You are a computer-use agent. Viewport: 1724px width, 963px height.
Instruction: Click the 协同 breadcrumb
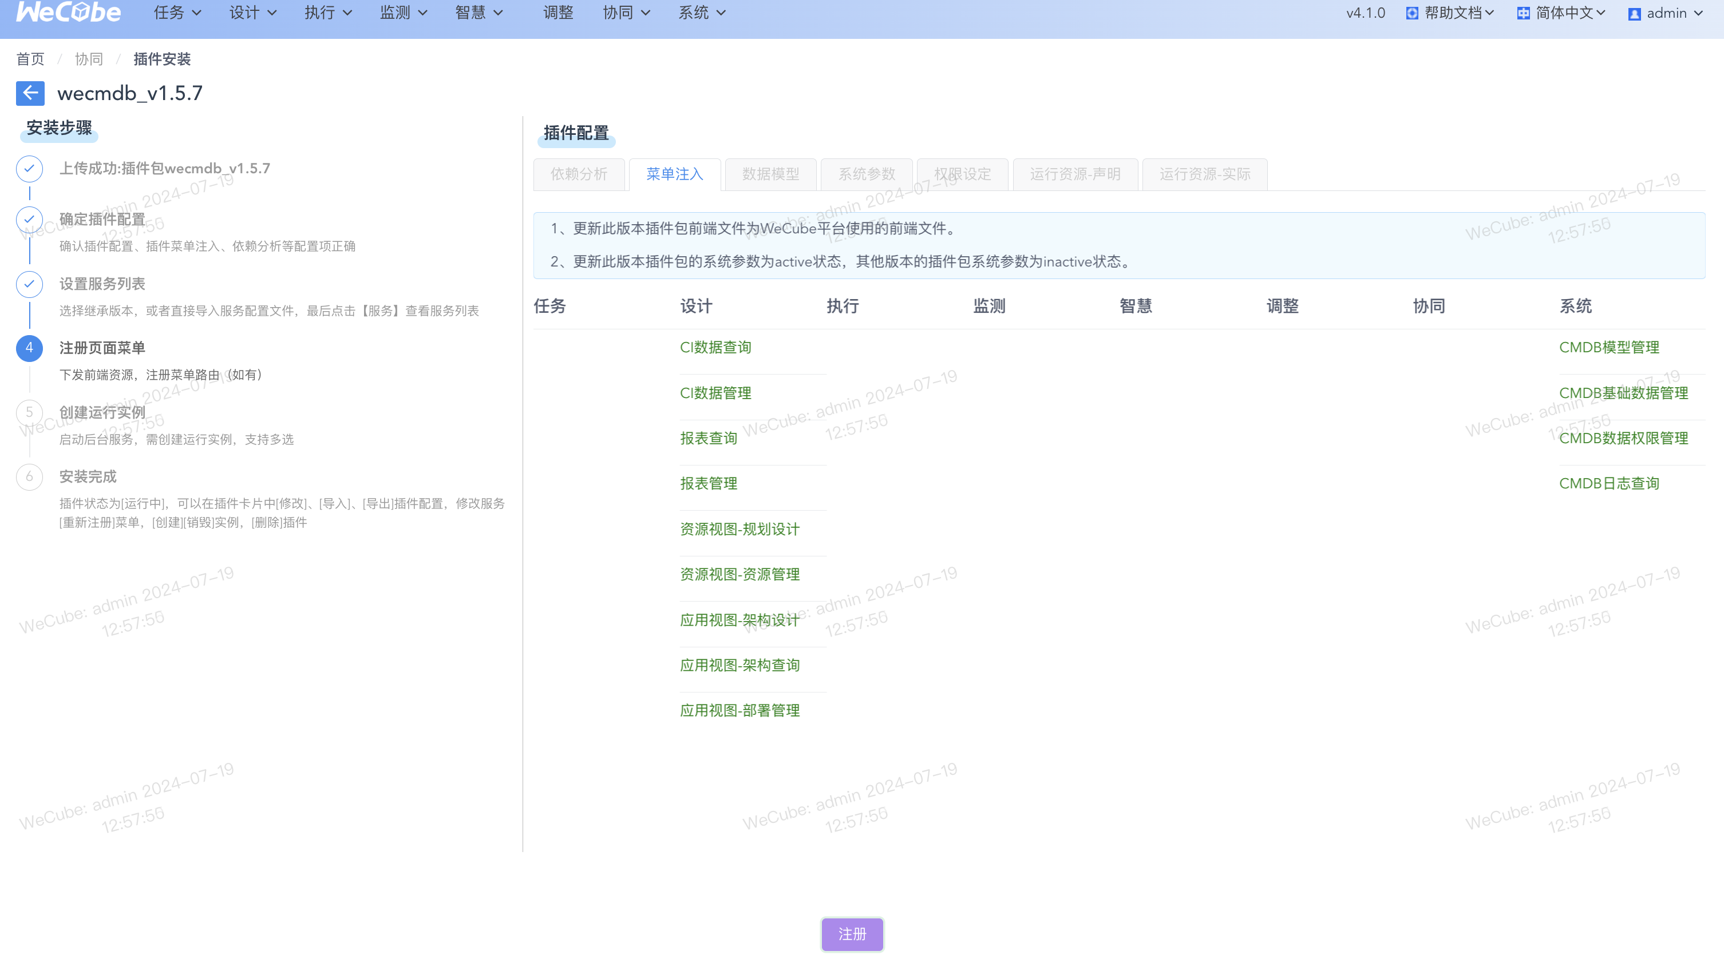pos(88,59)
